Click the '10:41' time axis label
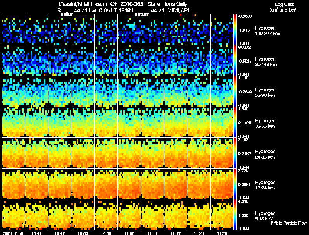Image resolution: width=309 pixels, height=235 pixels. tap(36, 233)
